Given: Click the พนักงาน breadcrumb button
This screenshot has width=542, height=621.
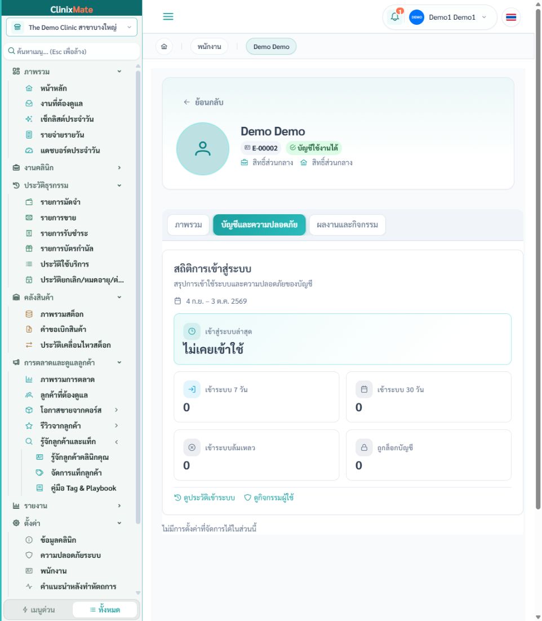Looking at the screenshot, I should tap(210, 47).
